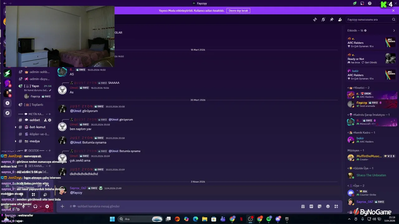Show hidden system tray icons chevron
This screenshot has width=399, height=224.
coord(349,219)
